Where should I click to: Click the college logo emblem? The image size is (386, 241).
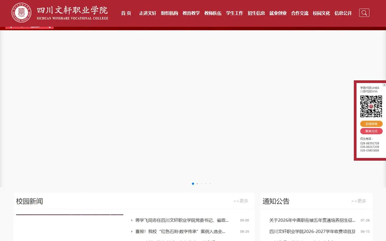pyautogui.click(x=21, y=12)
